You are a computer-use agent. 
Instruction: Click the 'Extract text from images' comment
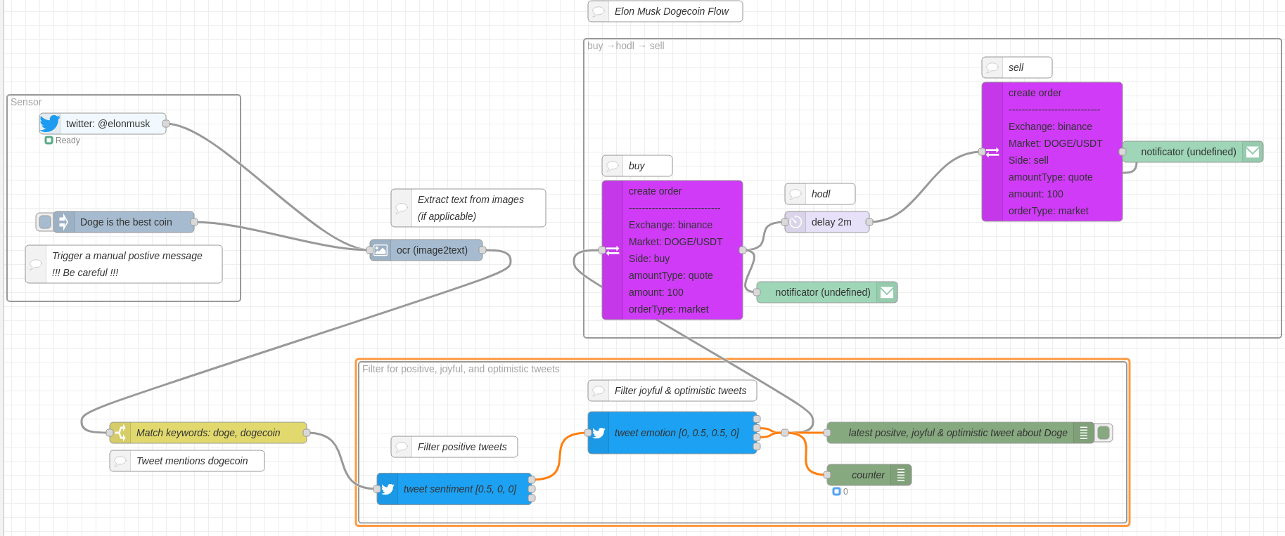click(x=468, y=208)
